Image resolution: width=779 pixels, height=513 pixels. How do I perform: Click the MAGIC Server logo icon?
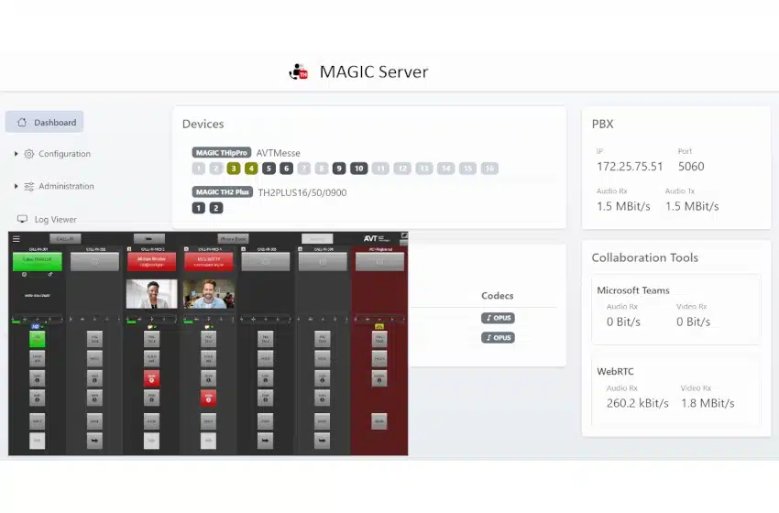(298, 71)
